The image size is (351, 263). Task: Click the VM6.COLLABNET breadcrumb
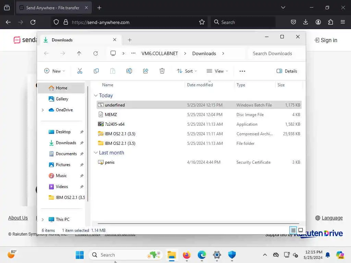[x=160, y=53]
